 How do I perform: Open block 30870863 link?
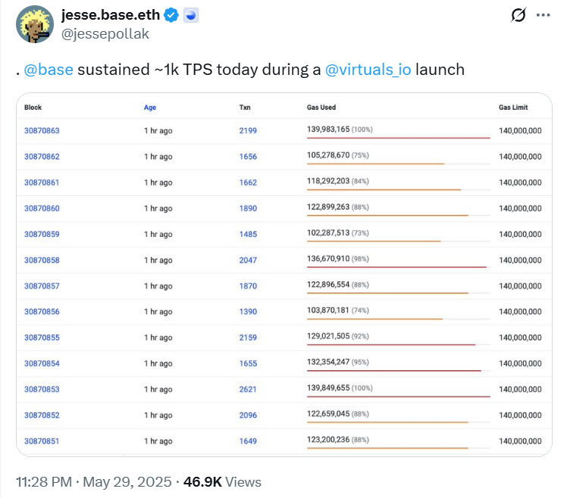point(42,131)
